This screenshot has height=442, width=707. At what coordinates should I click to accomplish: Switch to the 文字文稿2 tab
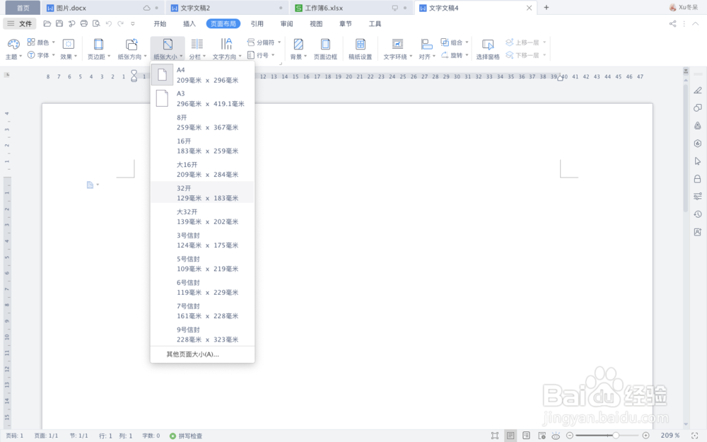click(x=227, y=8)
